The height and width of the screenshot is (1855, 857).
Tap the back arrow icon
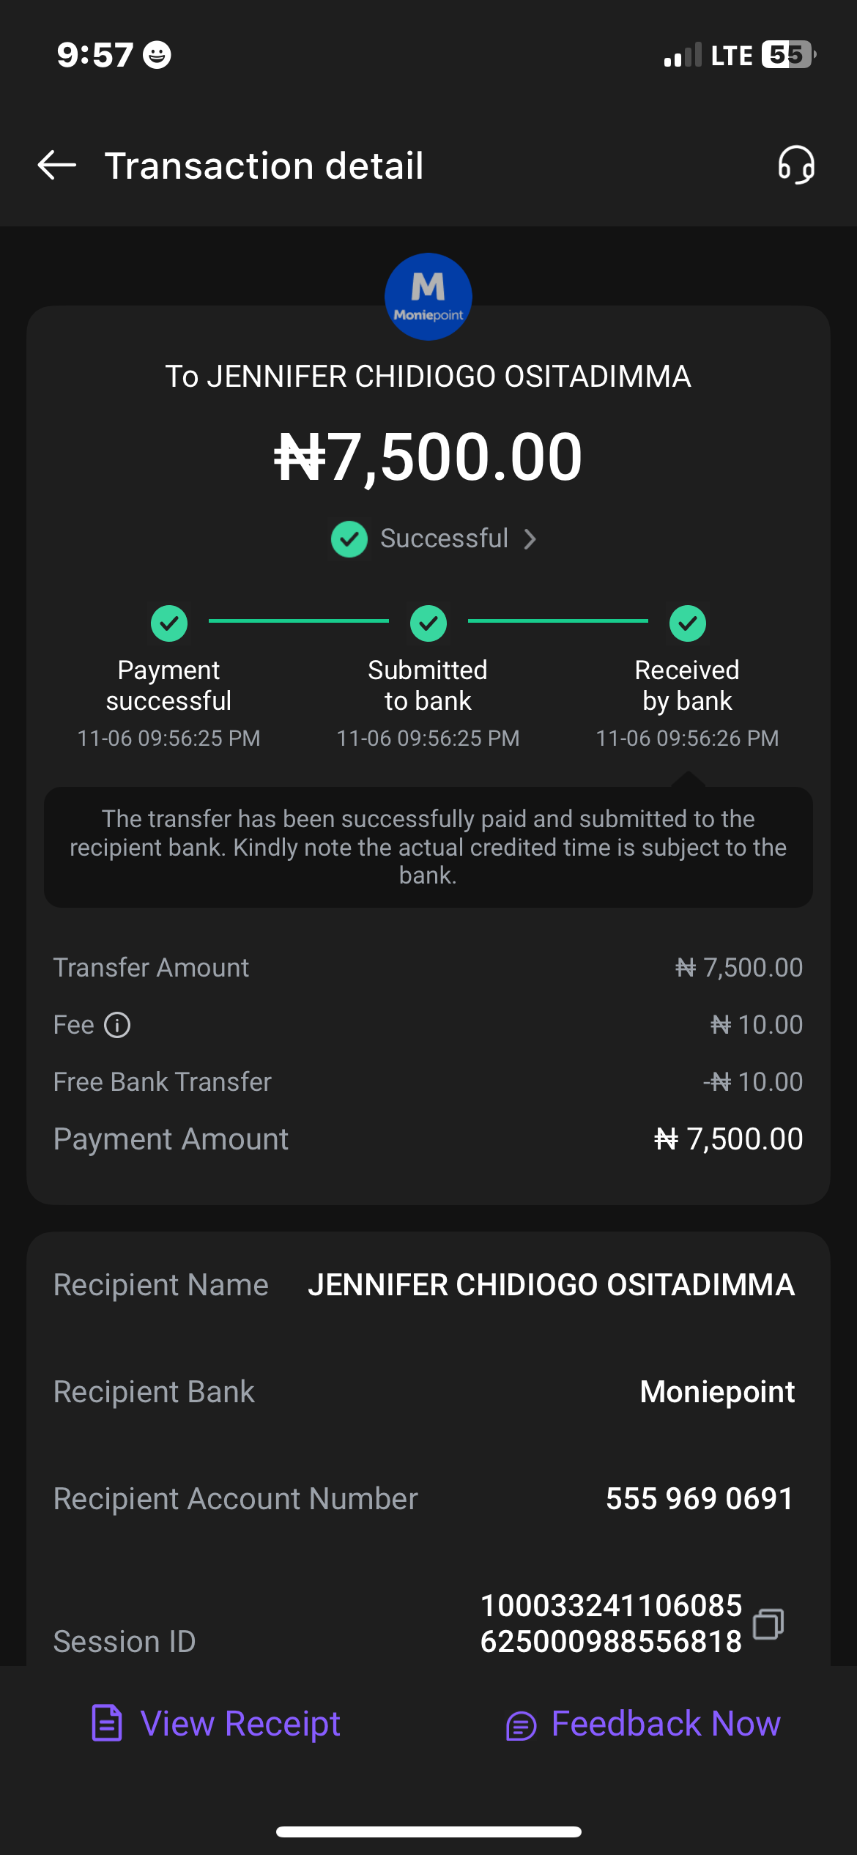pyautogui.click(x=57, y=165)
